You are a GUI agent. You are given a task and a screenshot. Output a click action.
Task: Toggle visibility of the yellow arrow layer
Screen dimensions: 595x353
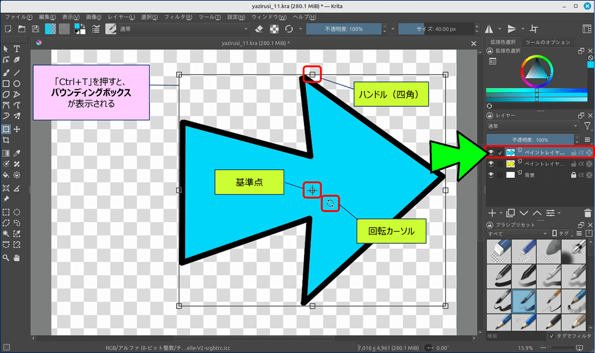[x=491, y=164]
